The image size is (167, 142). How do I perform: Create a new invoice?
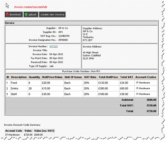coord(52,14)
